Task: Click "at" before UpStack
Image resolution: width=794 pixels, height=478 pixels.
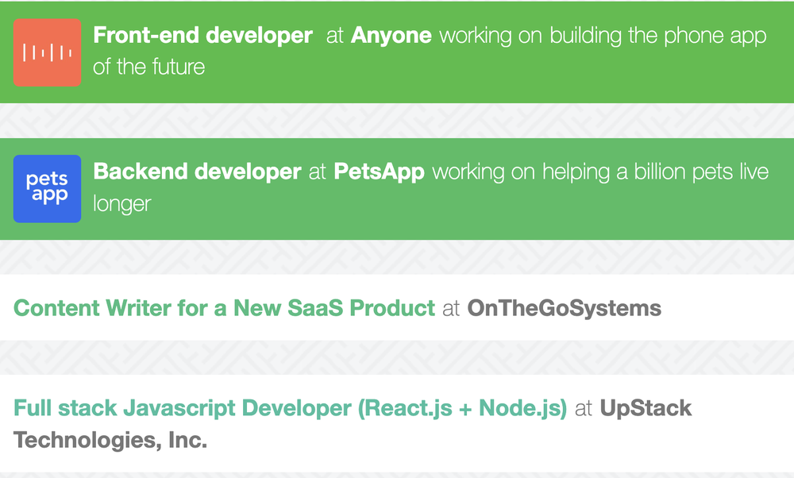Action: tap(584, 409)
